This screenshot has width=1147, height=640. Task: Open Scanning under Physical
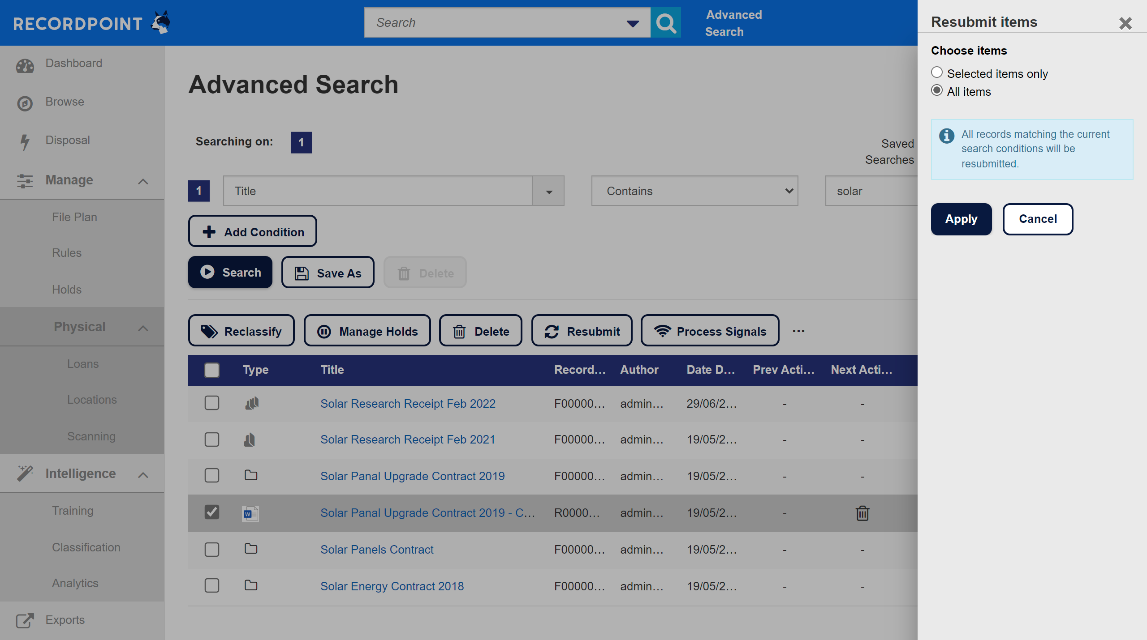(91, 436)
